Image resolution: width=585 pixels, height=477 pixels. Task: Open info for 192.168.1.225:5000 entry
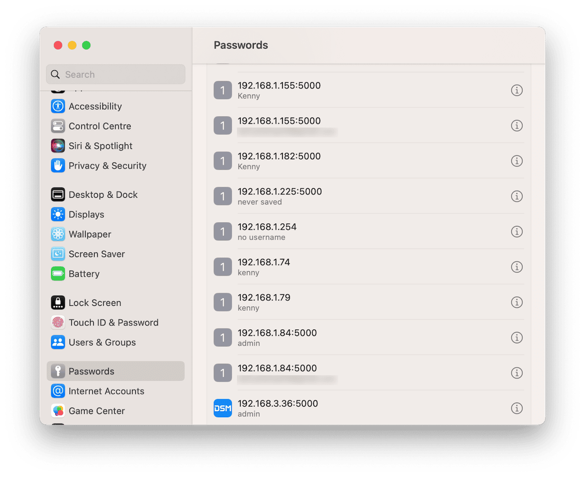click(x=516, y=196)
